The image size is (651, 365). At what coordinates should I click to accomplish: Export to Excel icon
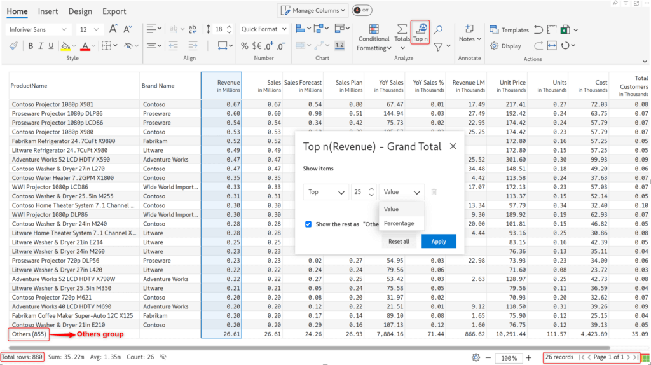tap(565, 29)
